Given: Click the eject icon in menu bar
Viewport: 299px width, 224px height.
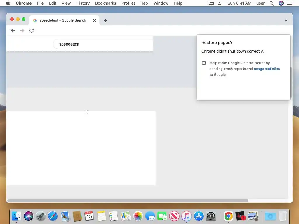Looking at the screenshot, I should tap(220, 3).
